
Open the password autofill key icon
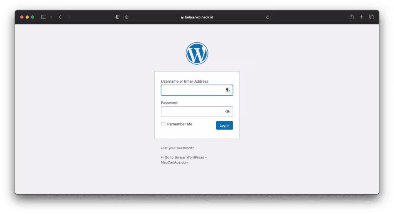[x=228, y=90]
